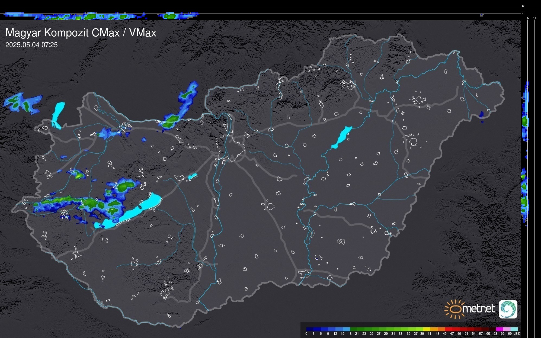
Task: Click the dark navy 0 dBZ swatch
Action: pos(310,329)
